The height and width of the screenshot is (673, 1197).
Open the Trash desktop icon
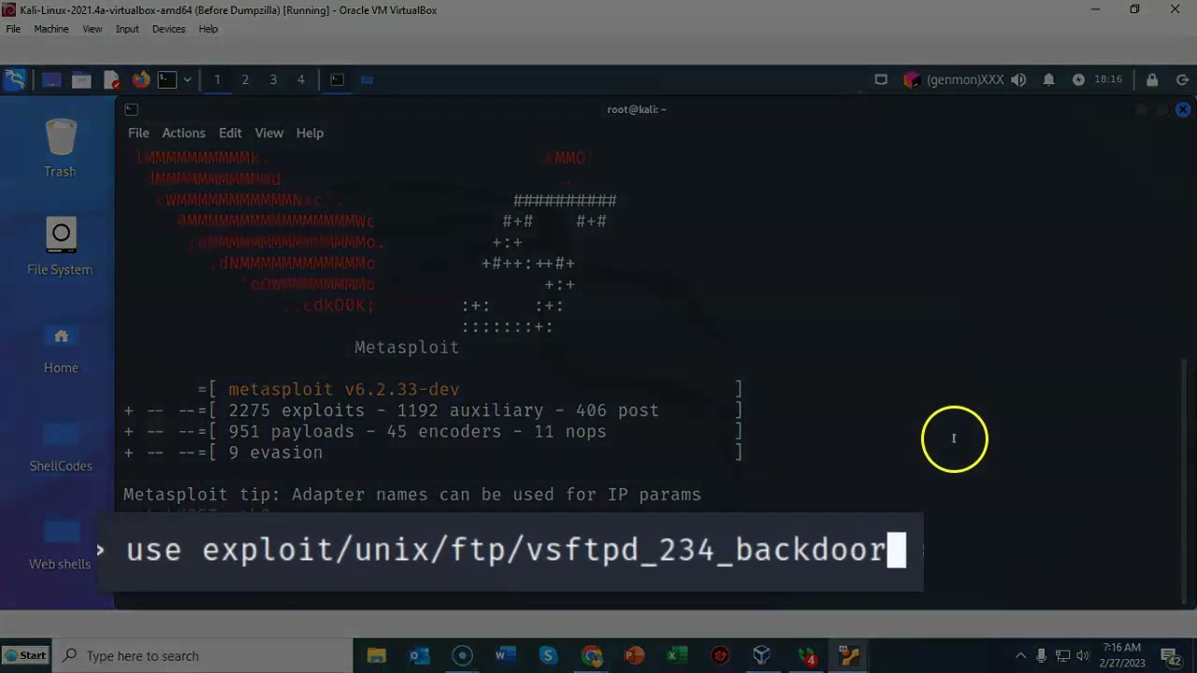[60, 148]
